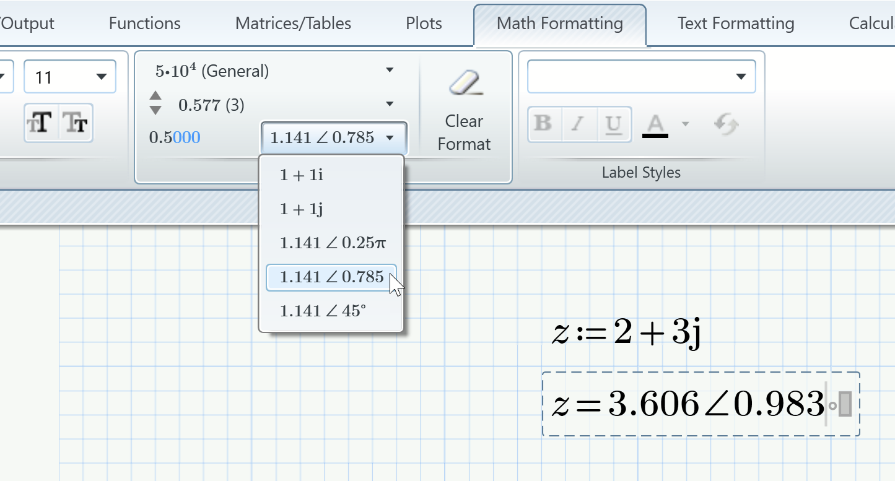Click the up arrow to increase decimal precision
The height and width of the screenshot is (481, 895).
click(x=155, y=95)
